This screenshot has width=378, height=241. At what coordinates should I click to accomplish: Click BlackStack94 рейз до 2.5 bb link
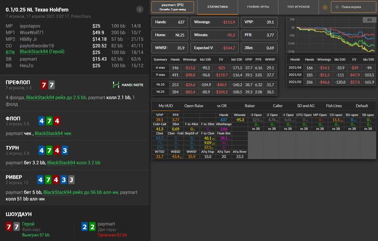(56, 97)
